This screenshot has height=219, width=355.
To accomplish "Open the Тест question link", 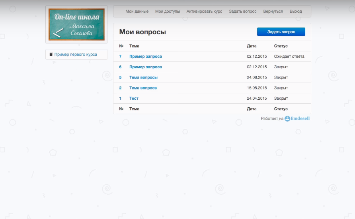I will (x=134, y=98).
